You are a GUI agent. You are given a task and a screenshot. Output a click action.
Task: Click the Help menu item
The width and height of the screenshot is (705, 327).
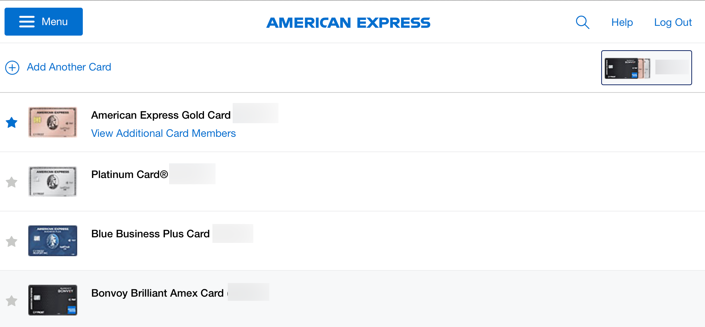pos(622,22)
